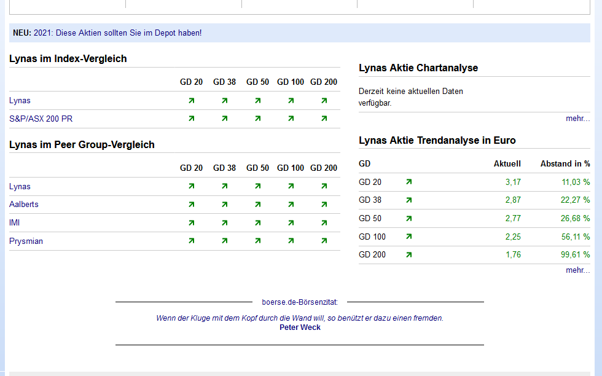The height and width of the screenshot is (376, 602).
Task: Open the IMI peer stock link
Action: [14, 223]
